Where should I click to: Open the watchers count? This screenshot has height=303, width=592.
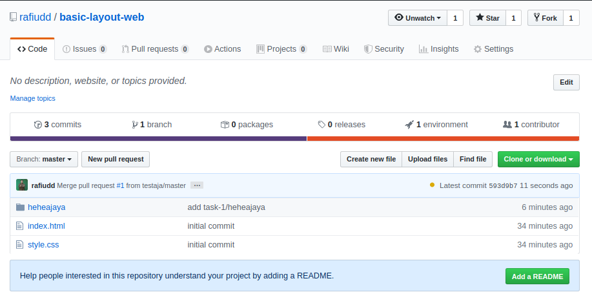[x=455, y=17]
